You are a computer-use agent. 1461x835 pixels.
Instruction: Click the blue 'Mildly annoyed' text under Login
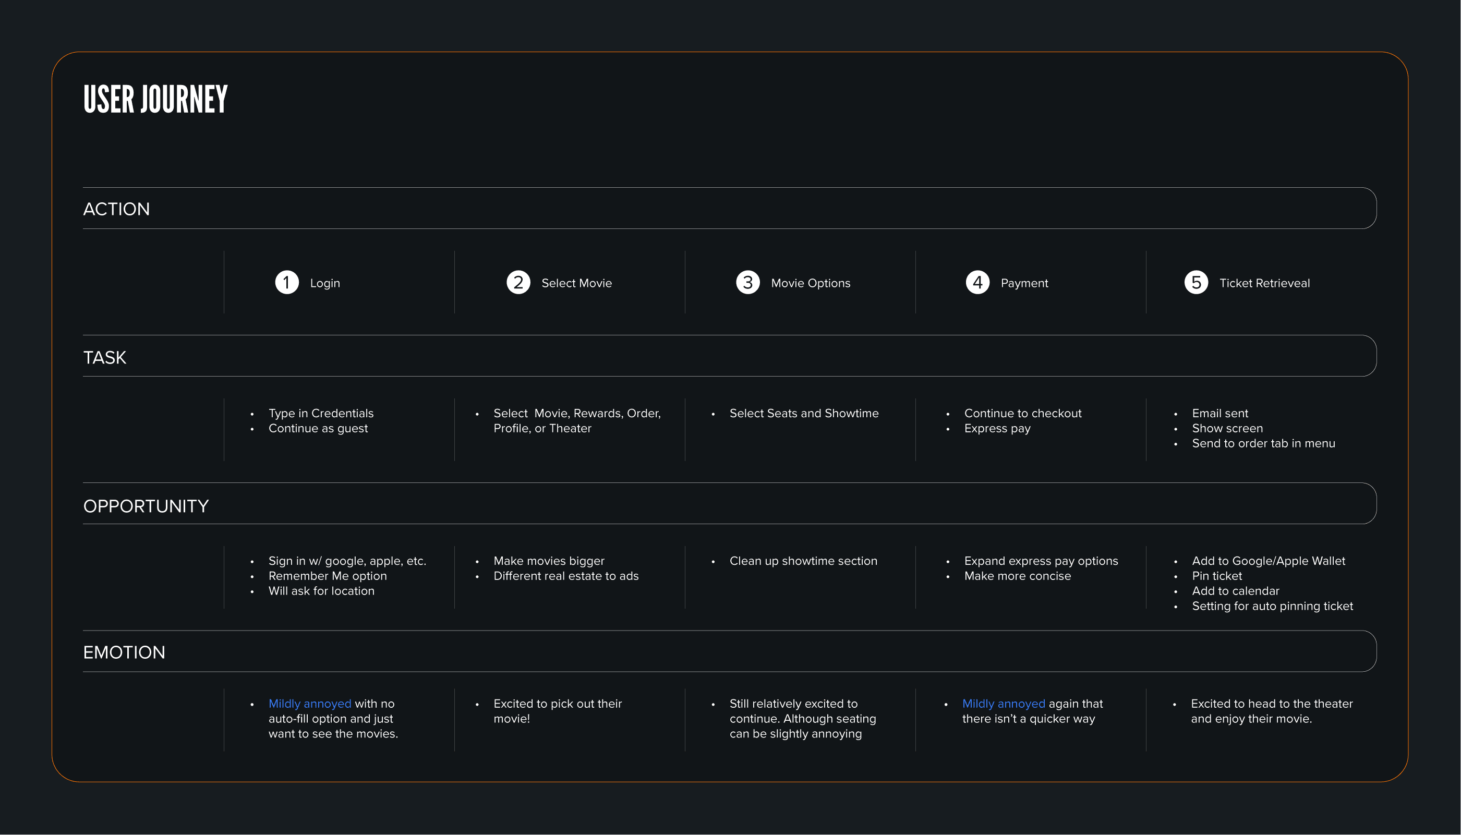coord(310,704)
